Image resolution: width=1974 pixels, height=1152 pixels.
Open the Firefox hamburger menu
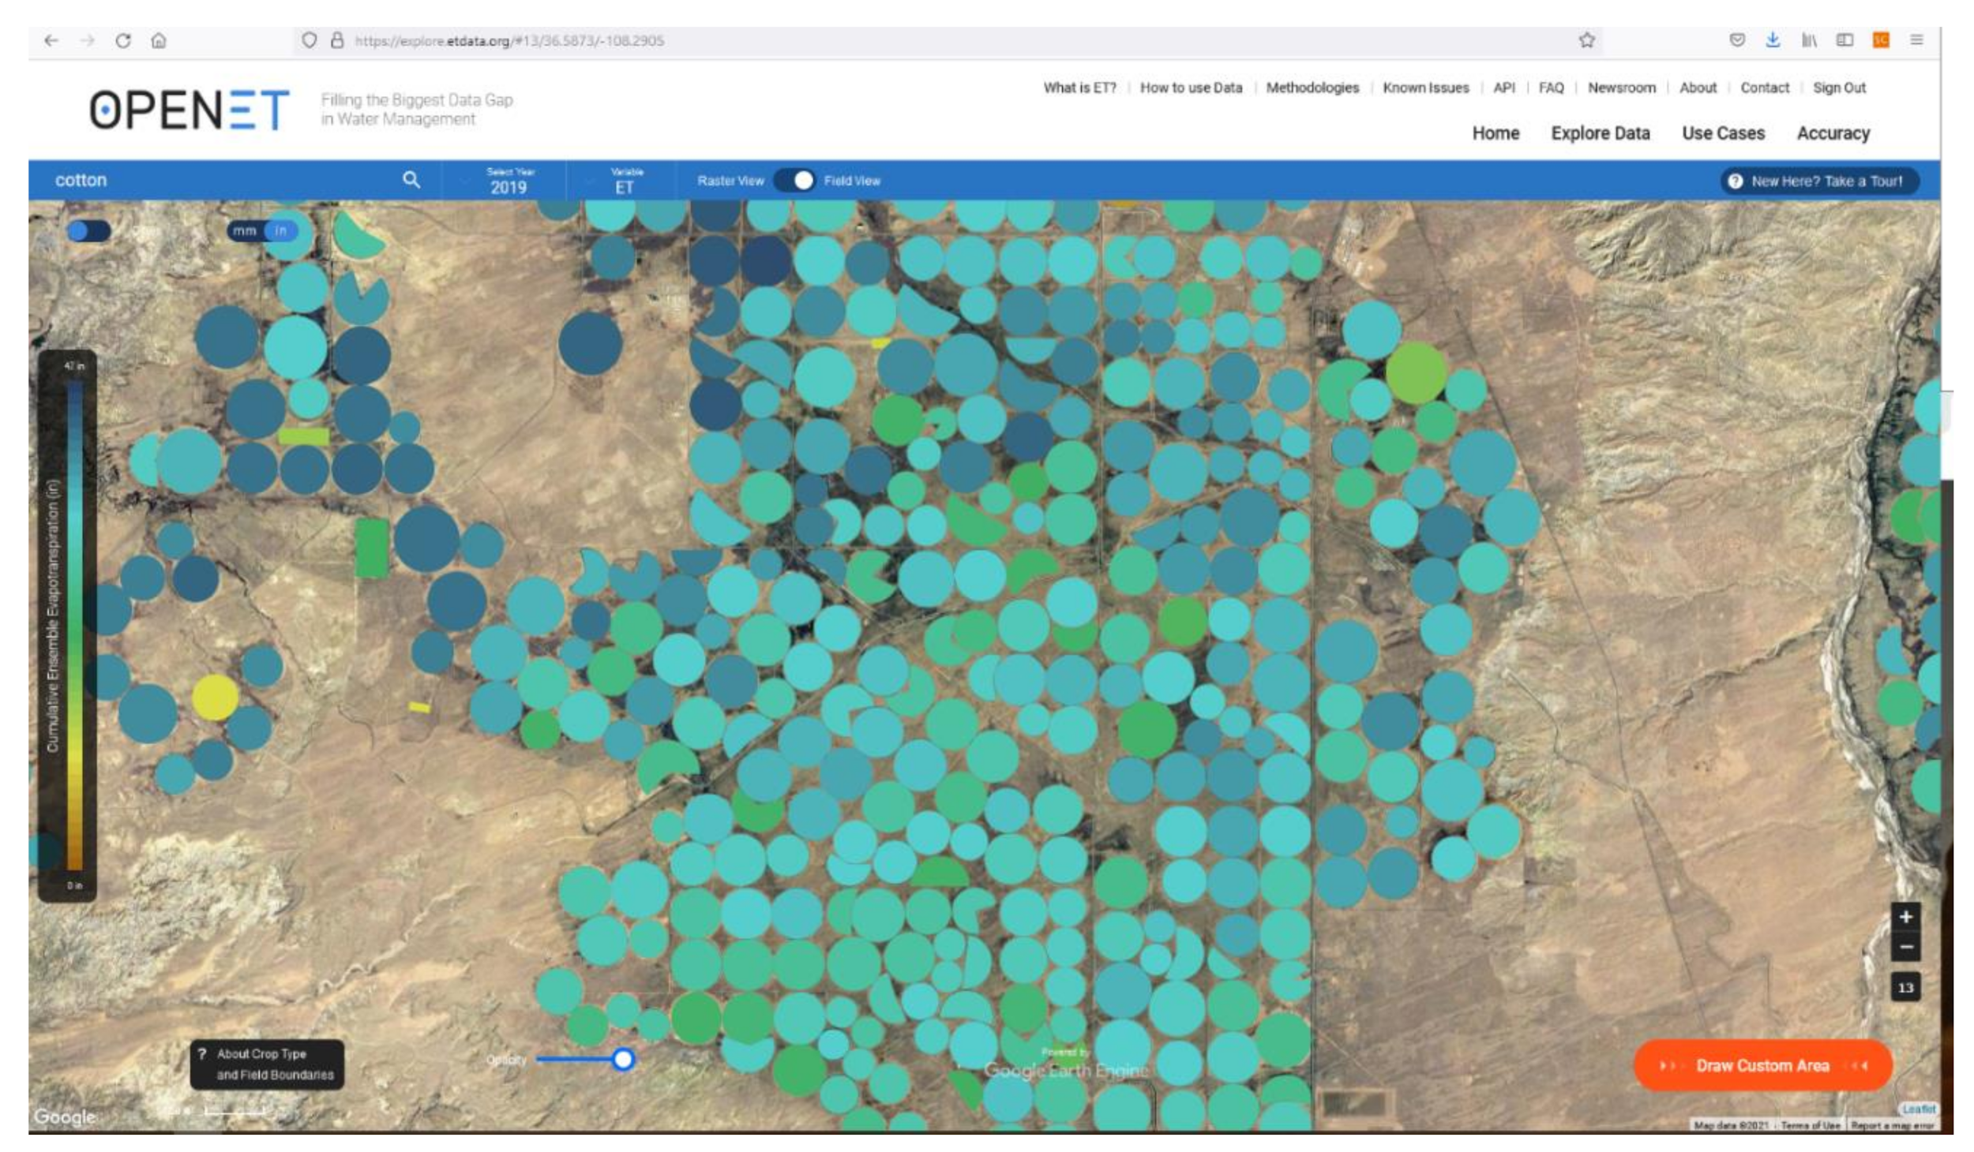click(1916, 39)
